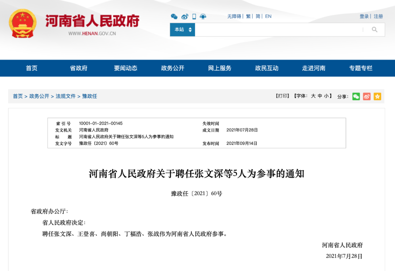Click the magnifier icon to search
The image size is (395, 271).
375,30
